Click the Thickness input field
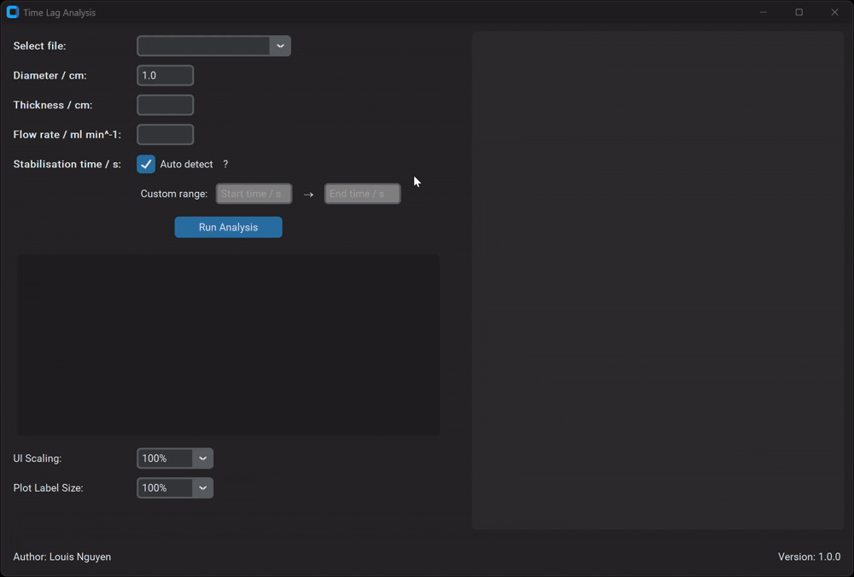The width and height of the screenshot is (854, 577). coord(166,105)
